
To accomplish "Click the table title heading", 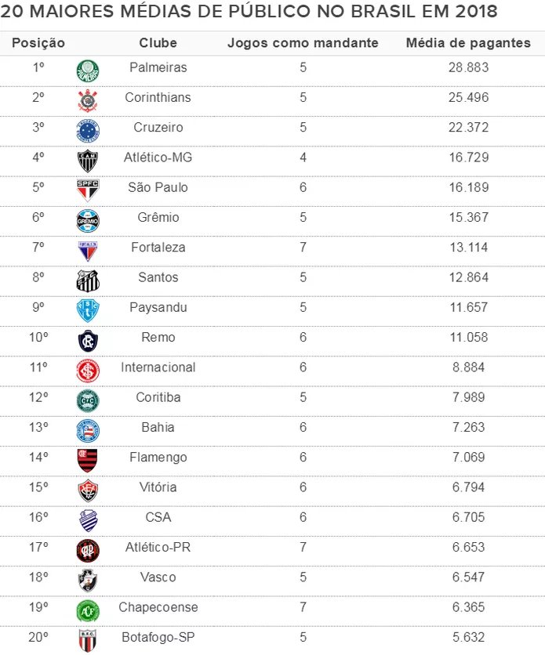I will (249, 13).
